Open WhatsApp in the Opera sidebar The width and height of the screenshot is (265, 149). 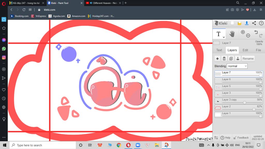click(4, 49)
